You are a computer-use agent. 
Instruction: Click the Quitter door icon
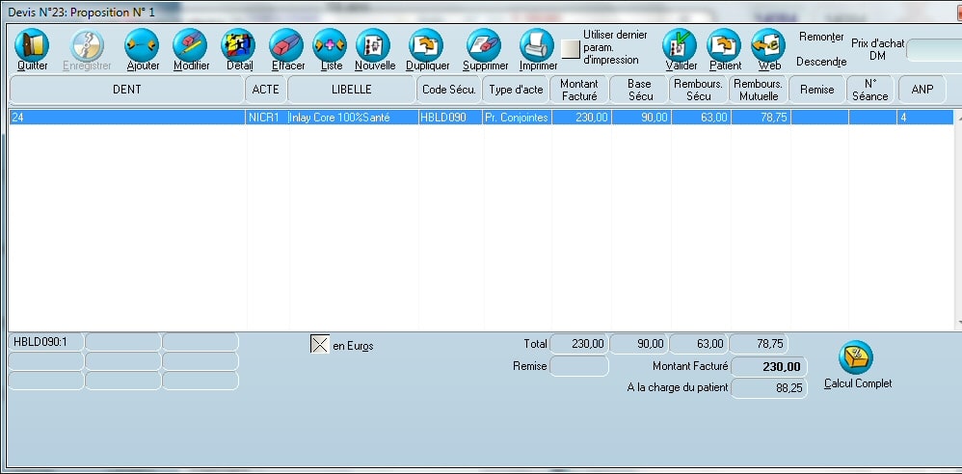point(33,45)
